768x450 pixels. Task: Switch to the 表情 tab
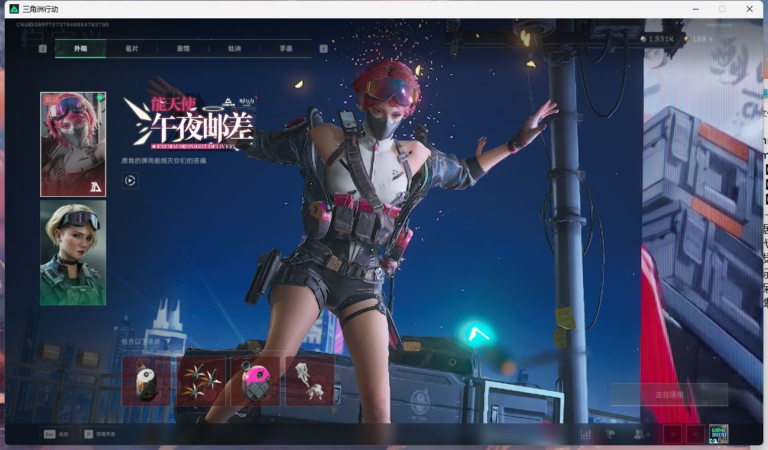point(183,49)
